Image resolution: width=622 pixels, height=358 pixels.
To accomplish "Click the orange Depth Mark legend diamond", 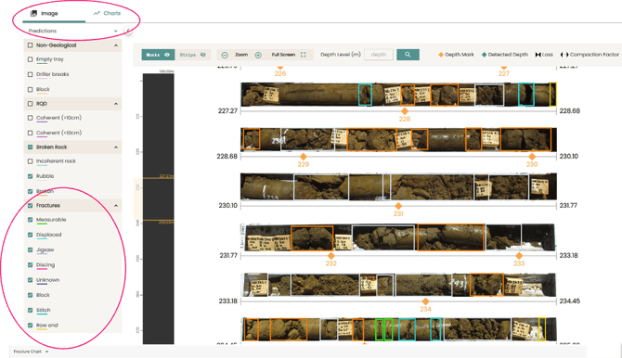I will point(441,55).
